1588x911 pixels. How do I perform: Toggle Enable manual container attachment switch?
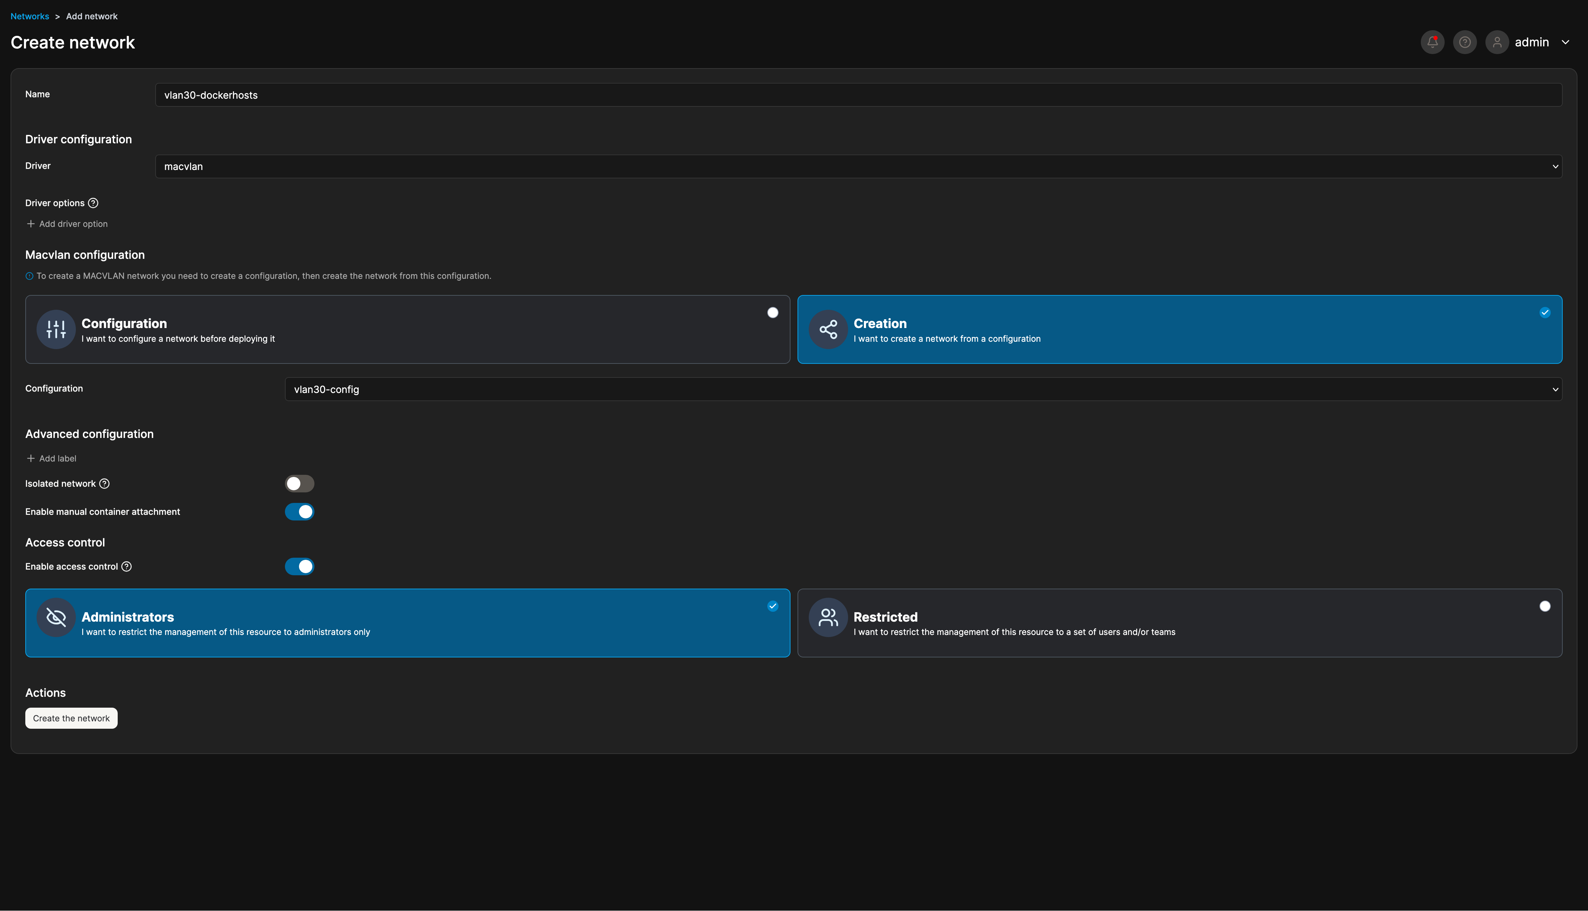[300, 512]
